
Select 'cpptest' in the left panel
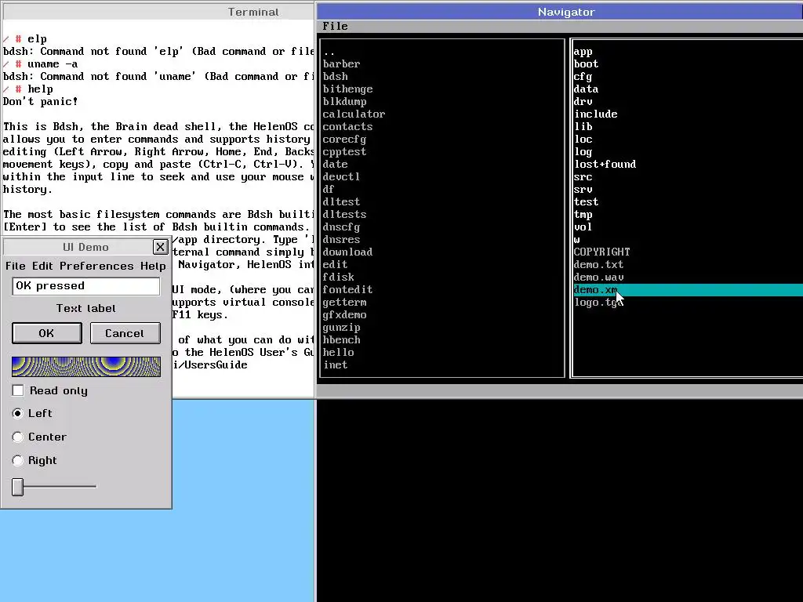click(442, 151)
